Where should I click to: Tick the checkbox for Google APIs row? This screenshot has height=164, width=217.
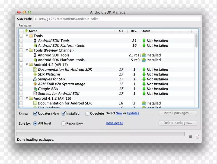(21, 89)
